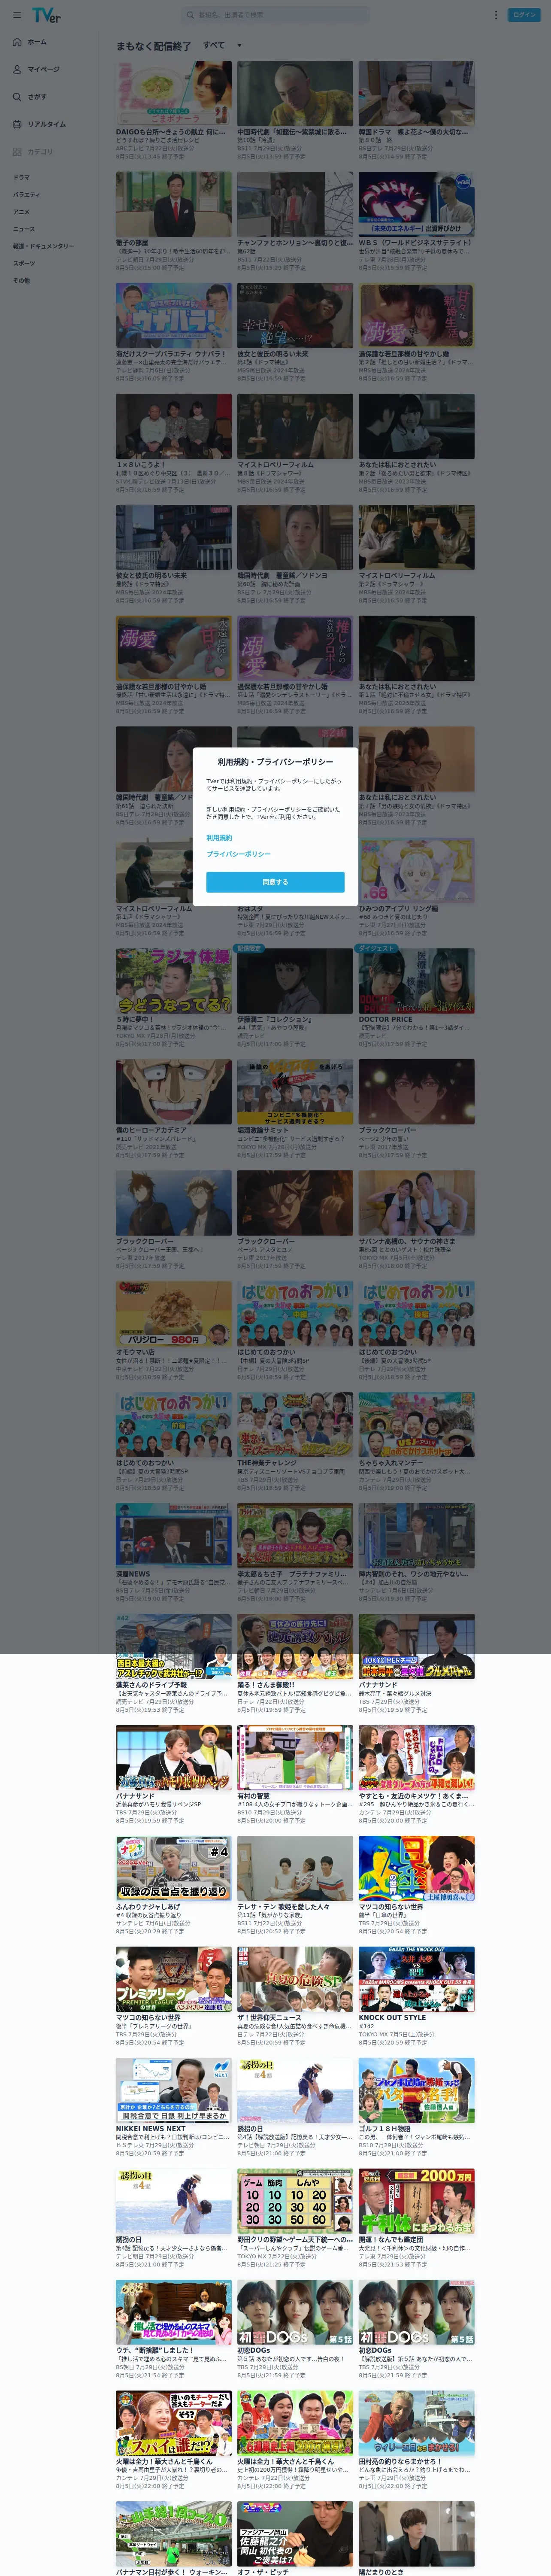Select ニュース category in sidebar
Viewport: 551px width, 2576px height.
tap(24, 229)
